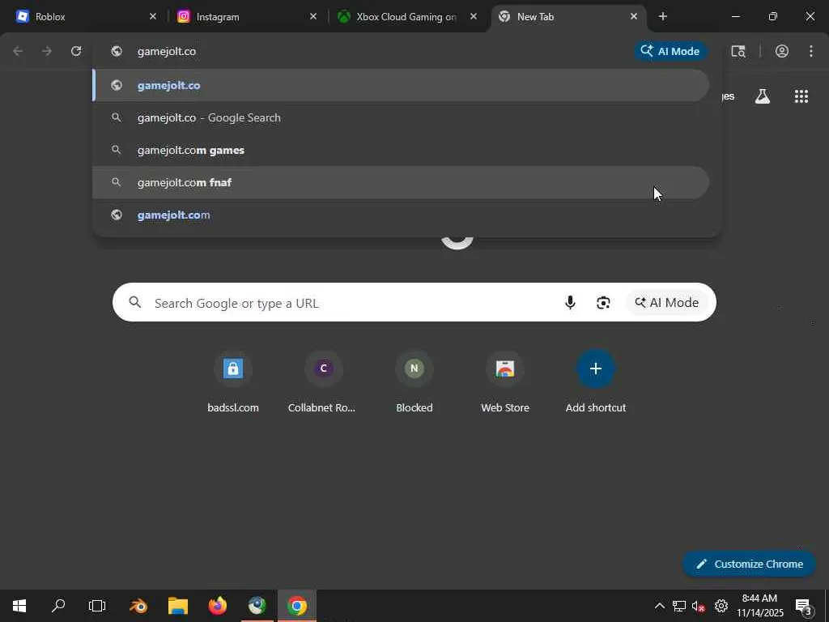829x622 pixels.
Task: Activate AI Mode in the address bar
Action: point(670,51)
